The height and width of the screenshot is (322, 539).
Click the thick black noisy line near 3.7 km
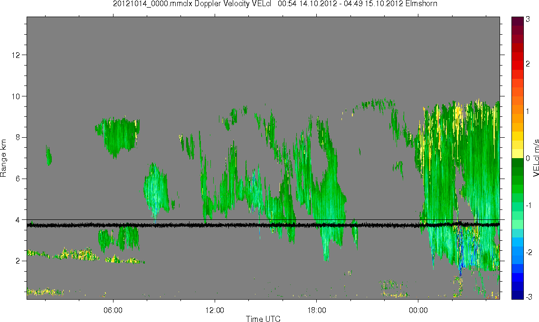[x=263, y=225]
